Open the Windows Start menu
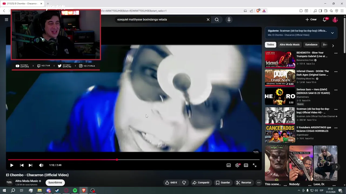346x194 pixels. 4,190
